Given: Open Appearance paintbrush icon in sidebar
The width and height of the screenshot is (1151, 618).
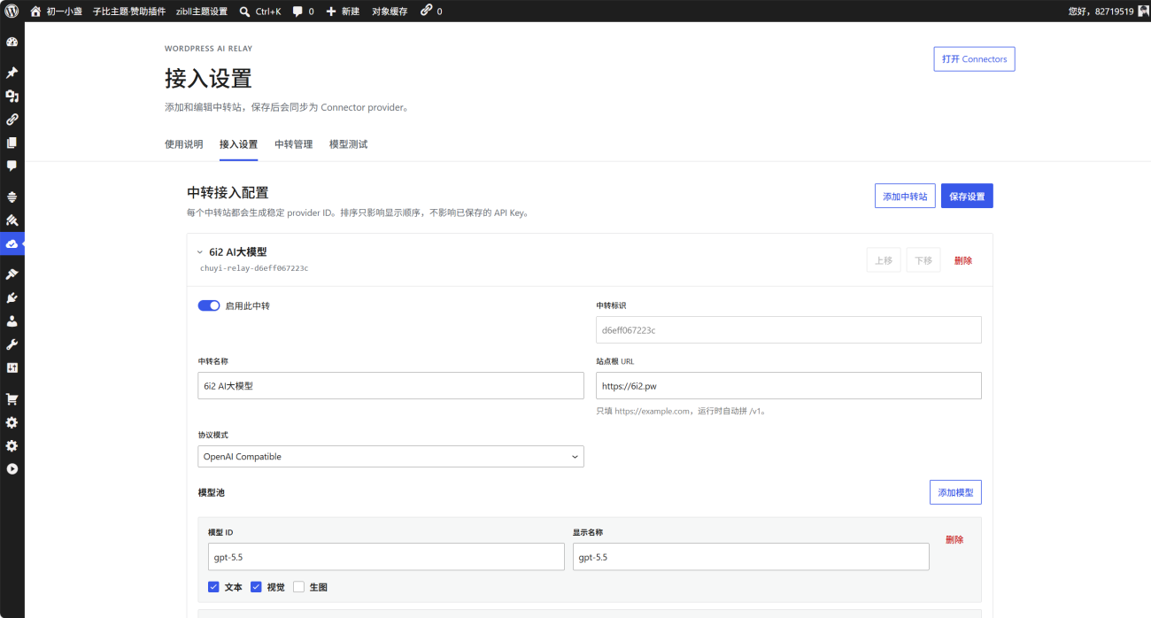Looking at the screenshot, I should pyautogui.click(x=12, y=274).
